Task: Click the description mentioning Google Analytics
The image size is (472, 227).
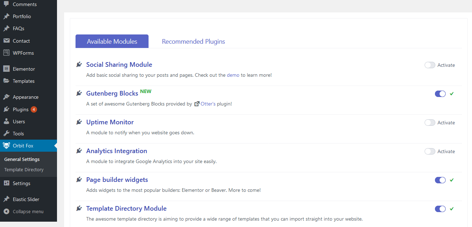Action: [x=151, y=162]
